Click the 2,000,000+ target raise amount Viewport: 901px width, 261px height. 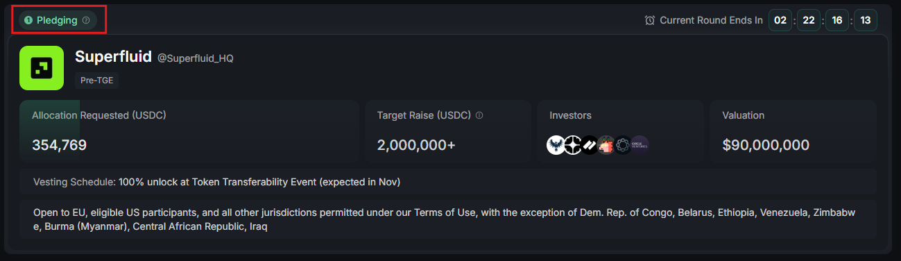(x=418, y=145)
